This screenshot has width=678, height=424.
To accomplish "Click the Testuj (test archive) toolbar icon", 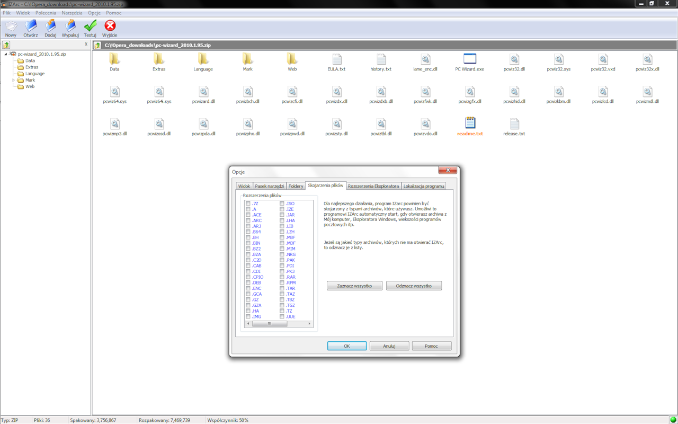I will pyautogui.click(x=90, y=25).
